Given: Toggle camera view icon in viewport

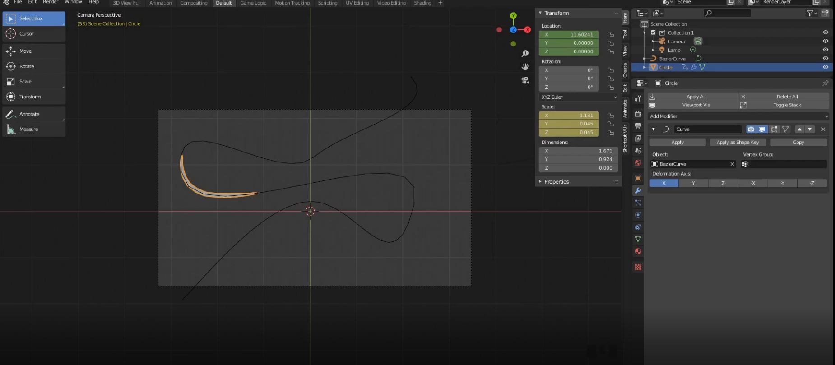Looking at the screenshot, I should point(525,80).
